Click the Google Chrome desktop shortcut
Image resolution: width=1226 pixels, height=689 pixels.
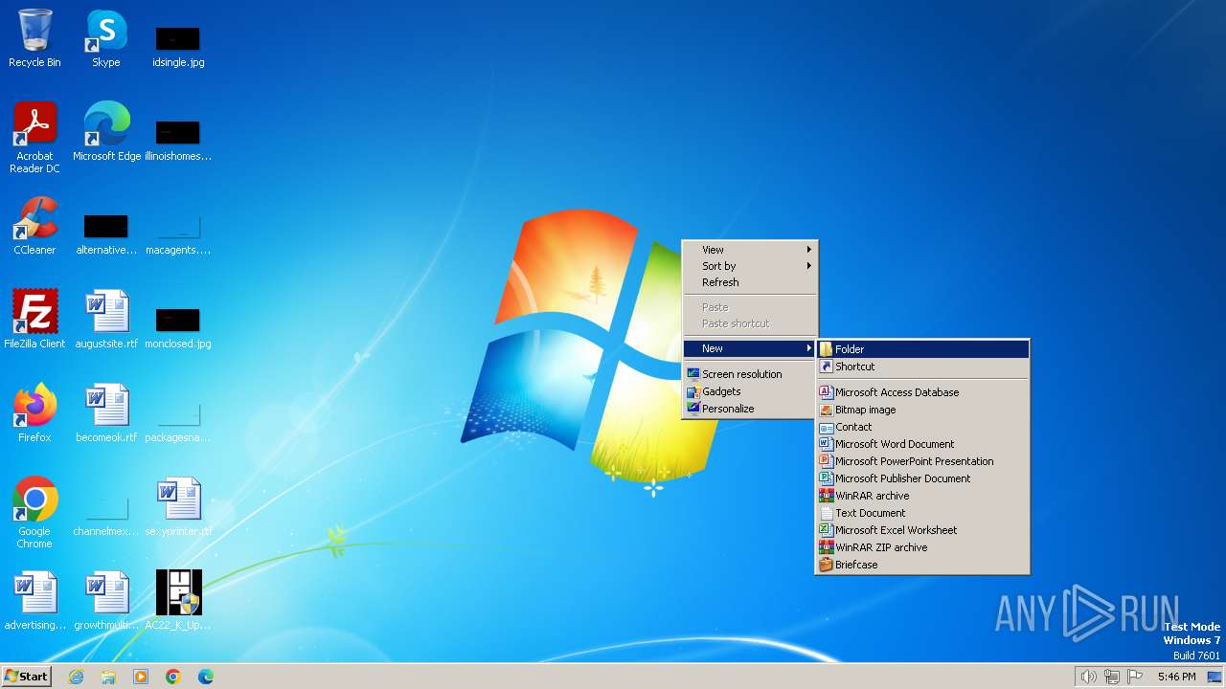tap(34, 513)
